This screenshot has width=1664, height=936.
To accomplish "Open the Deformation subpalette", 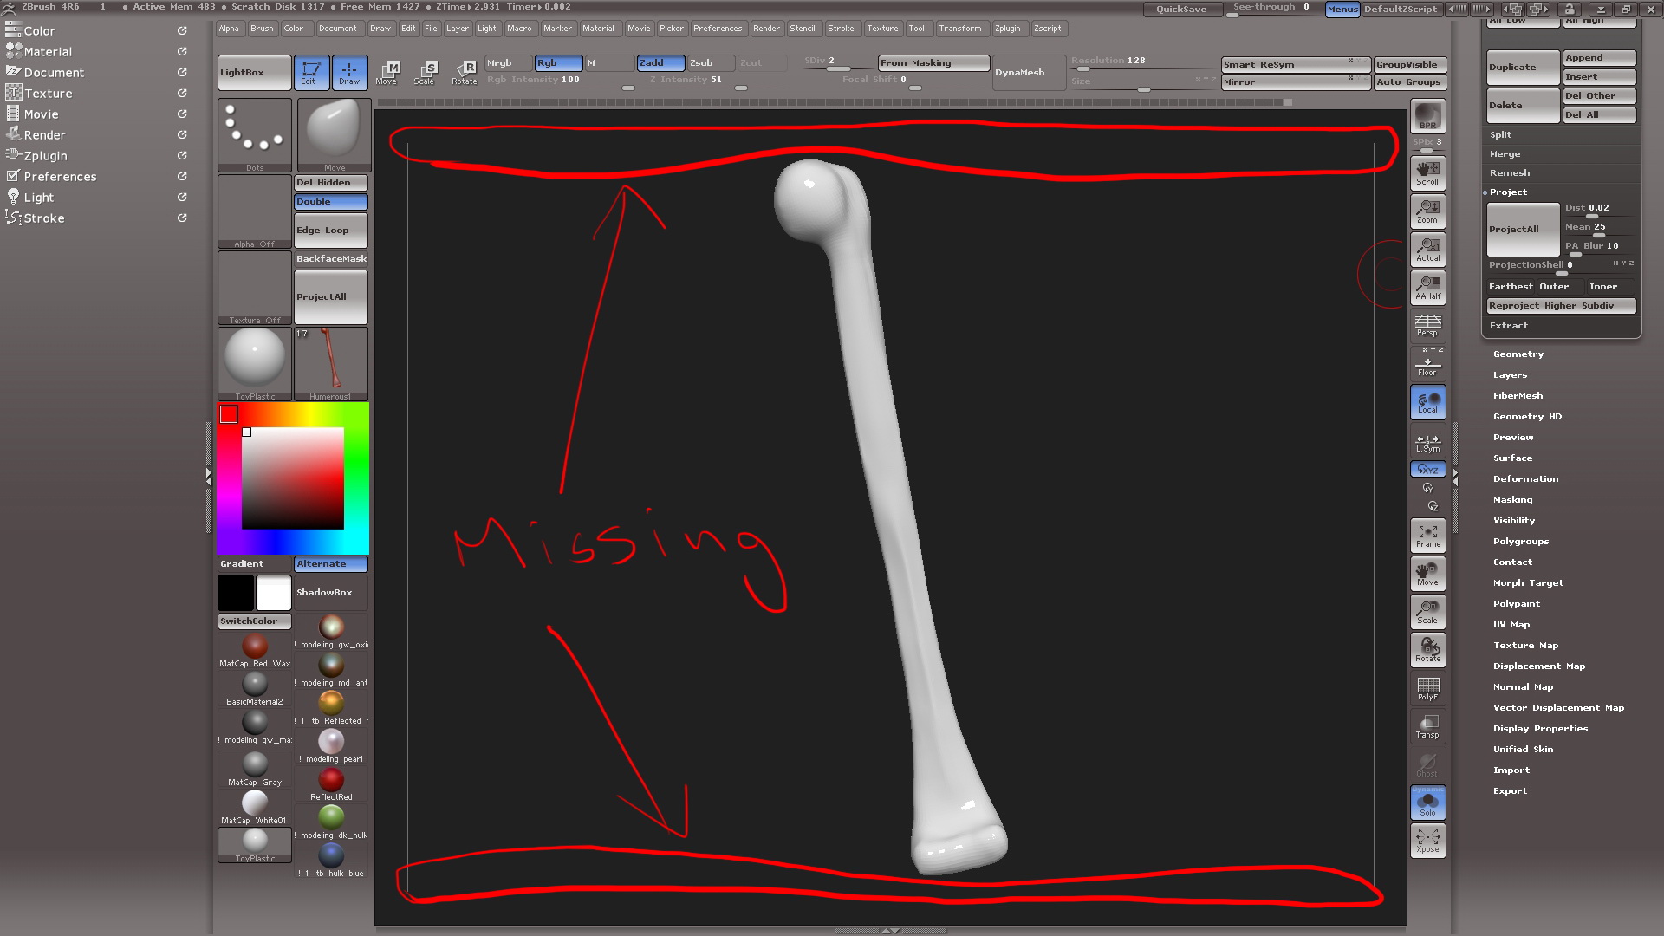I will pos(1525,478).
